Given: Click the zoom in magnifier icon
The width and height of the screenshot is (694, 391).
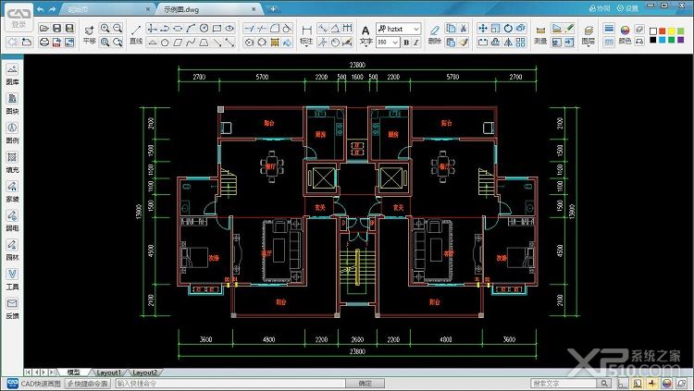Looking at the screenshot, I should (x=105, y=29).
